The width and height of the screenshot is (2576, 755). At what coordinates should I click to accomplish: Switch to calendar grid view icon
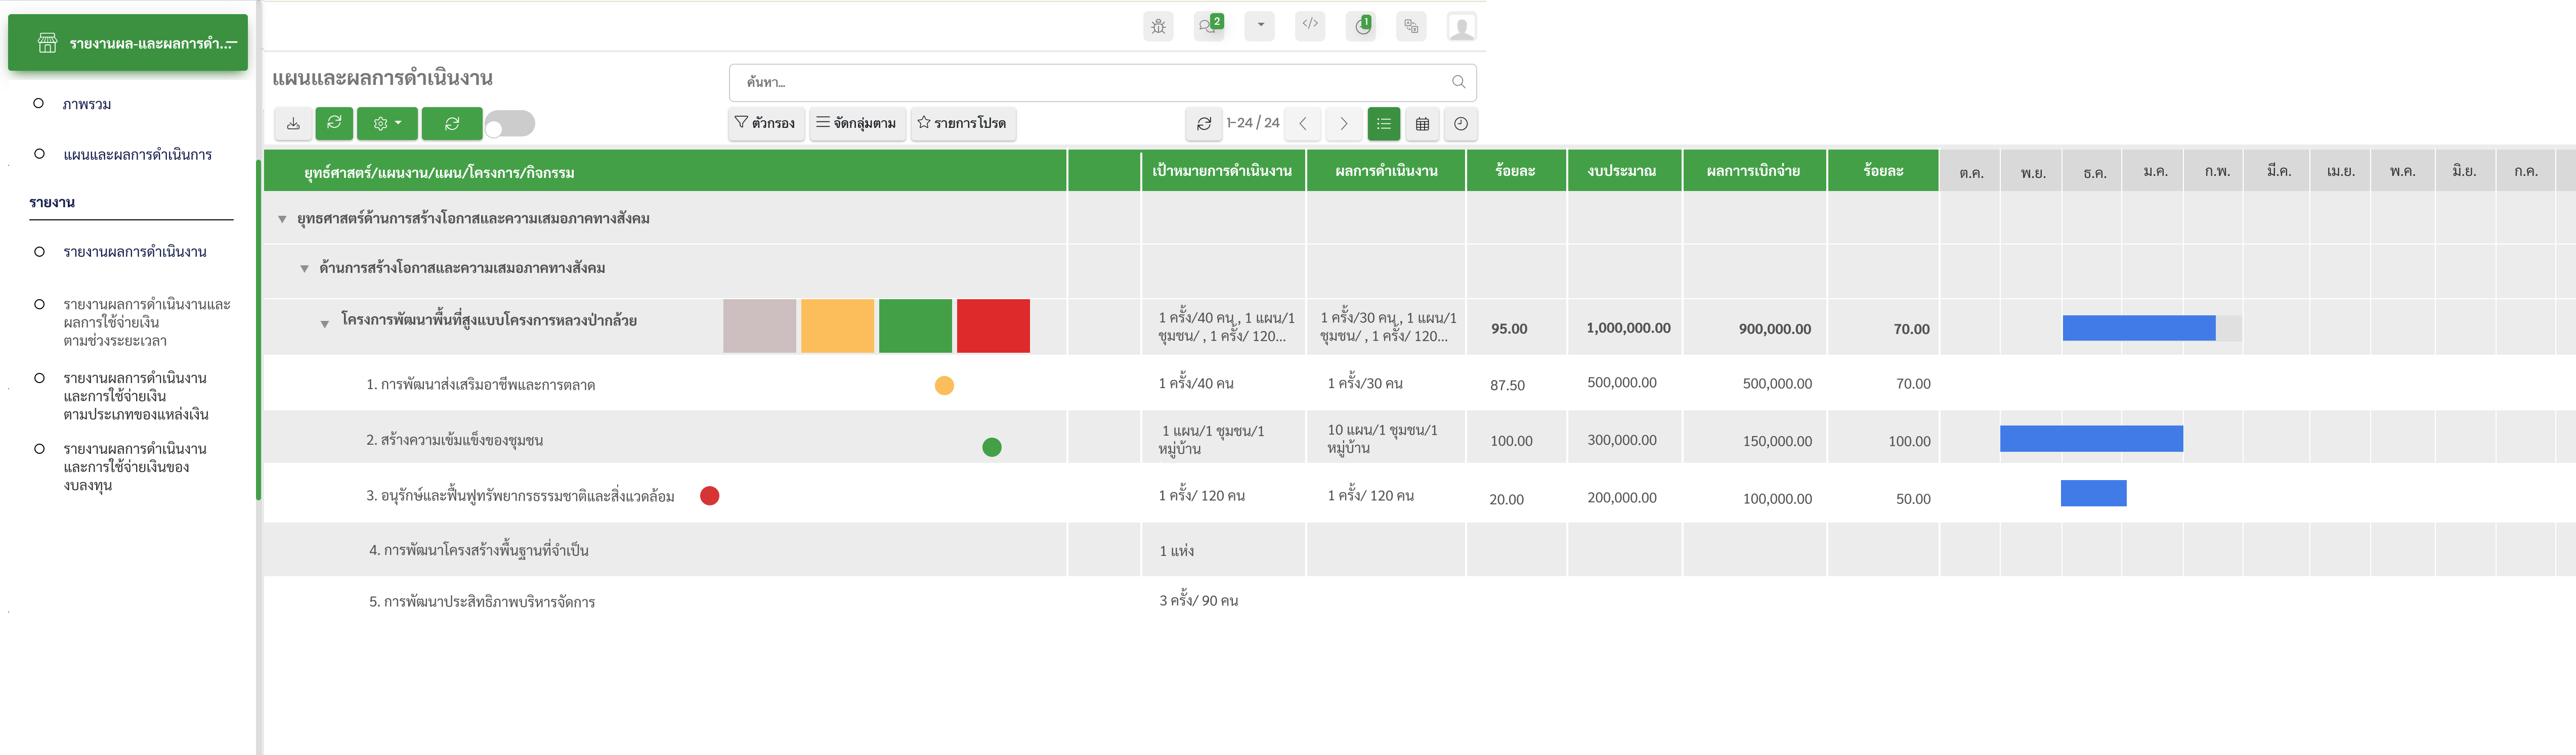(x=1422, y=124)
